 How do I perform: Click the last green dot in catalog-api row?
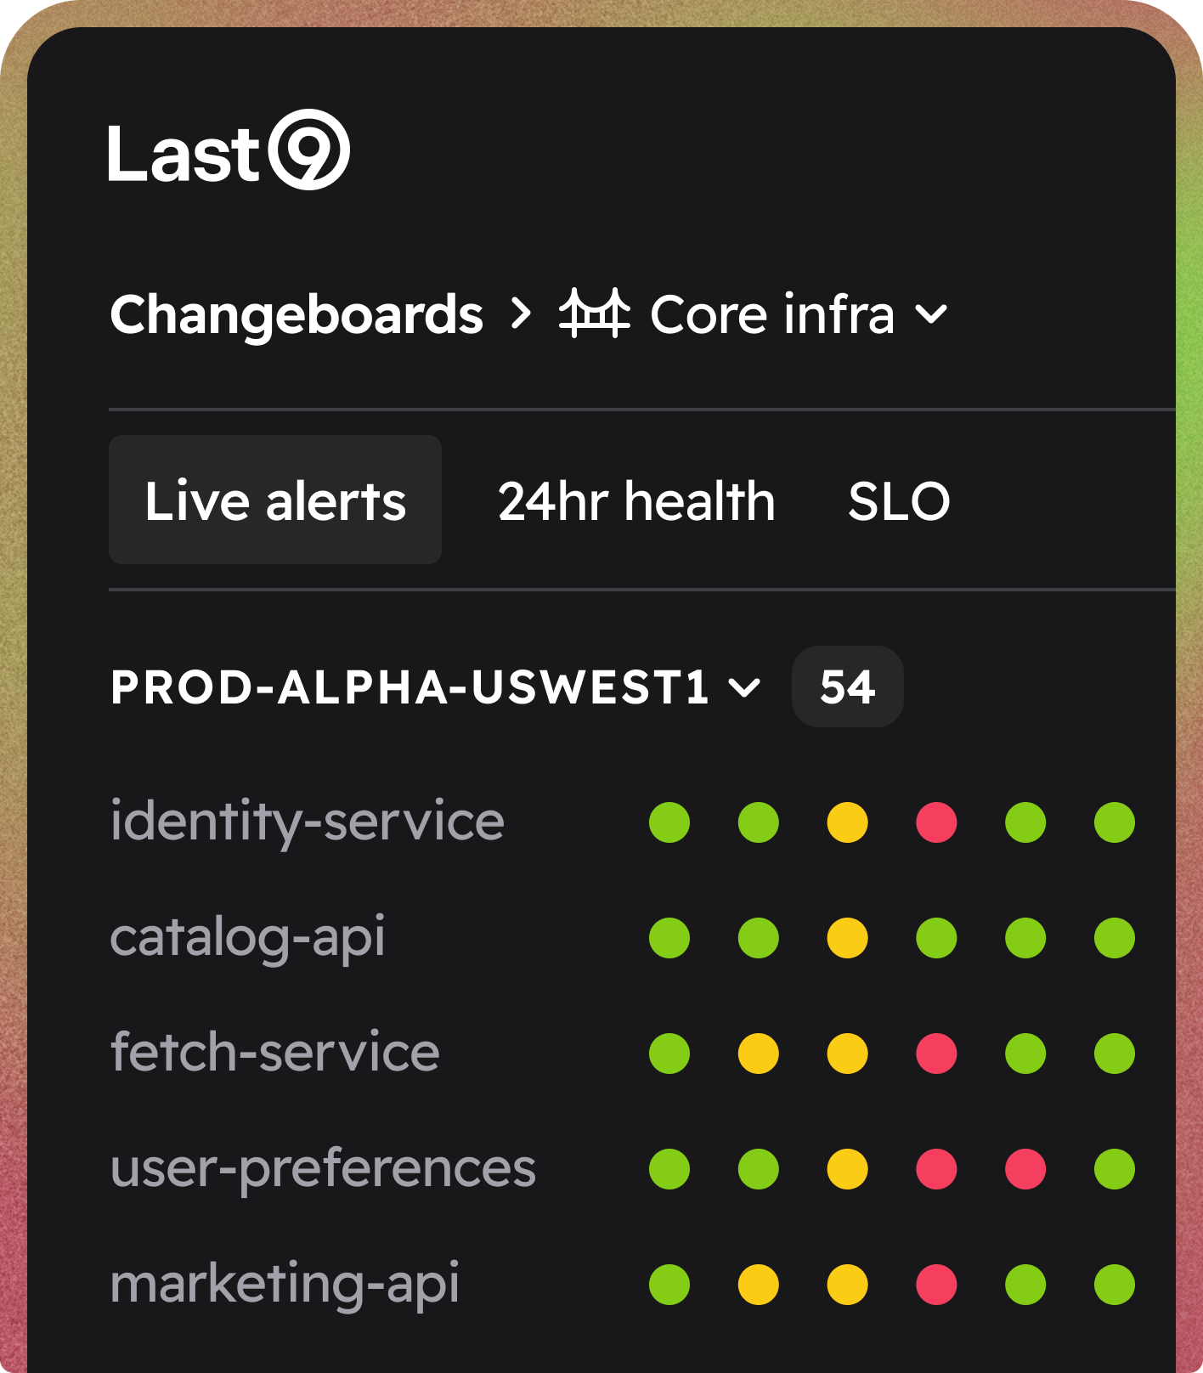pos(1114,938)
